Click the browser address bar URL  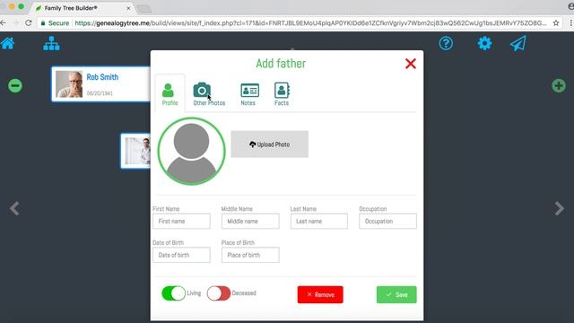tap(310, 22)
